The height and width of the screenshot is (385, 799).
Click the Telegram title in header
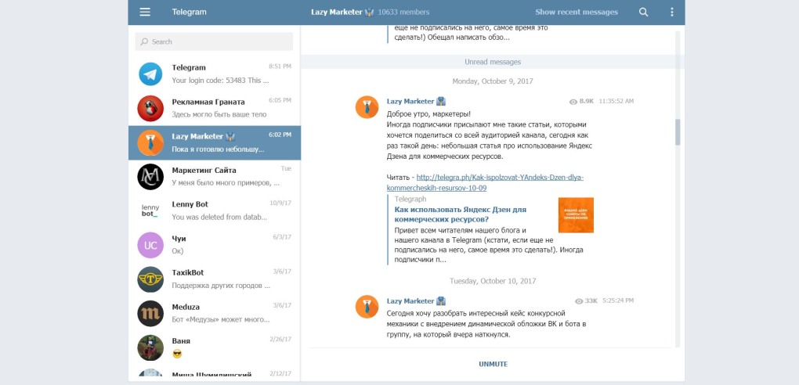coord(189,13)
